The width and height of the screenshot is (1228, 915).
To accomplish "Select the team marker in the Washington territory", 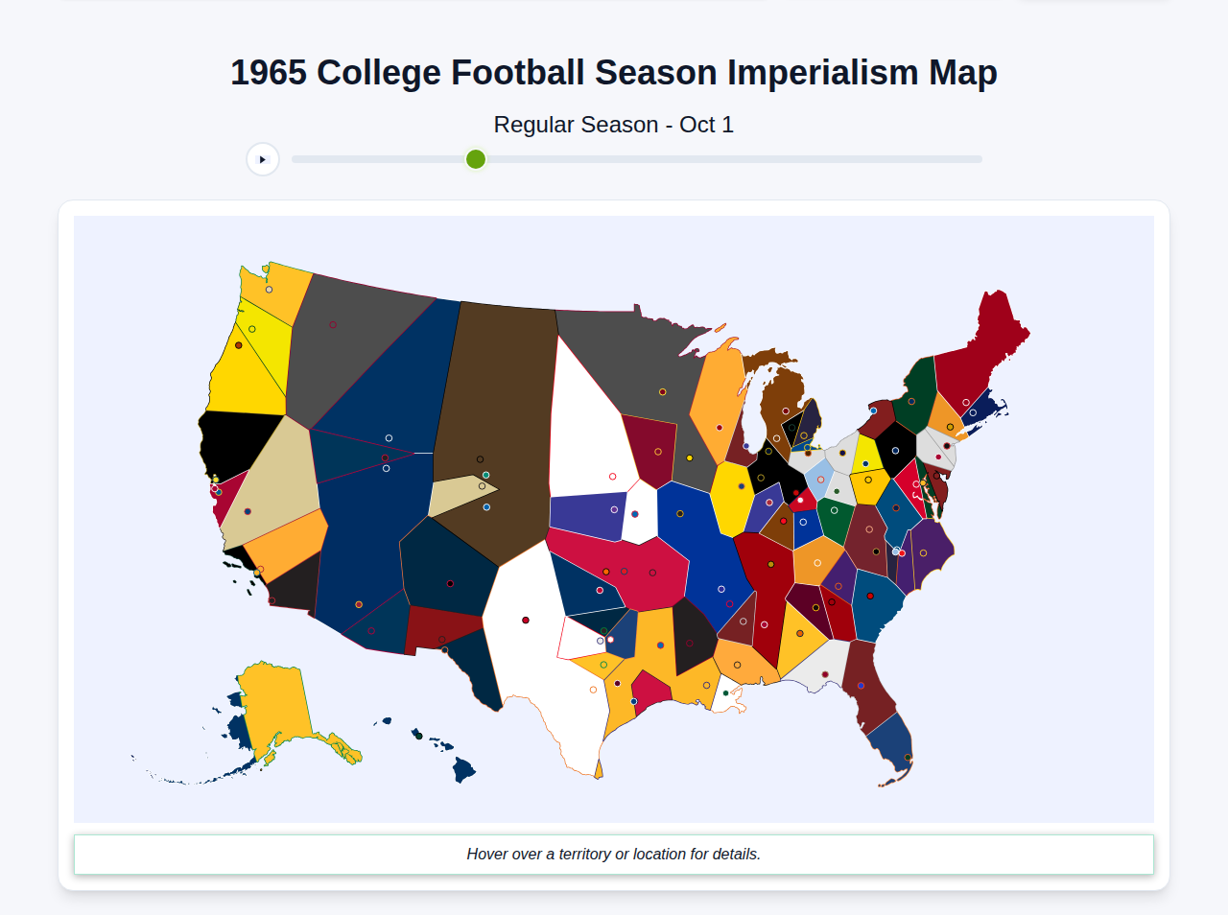I will (x=269, y=290).
